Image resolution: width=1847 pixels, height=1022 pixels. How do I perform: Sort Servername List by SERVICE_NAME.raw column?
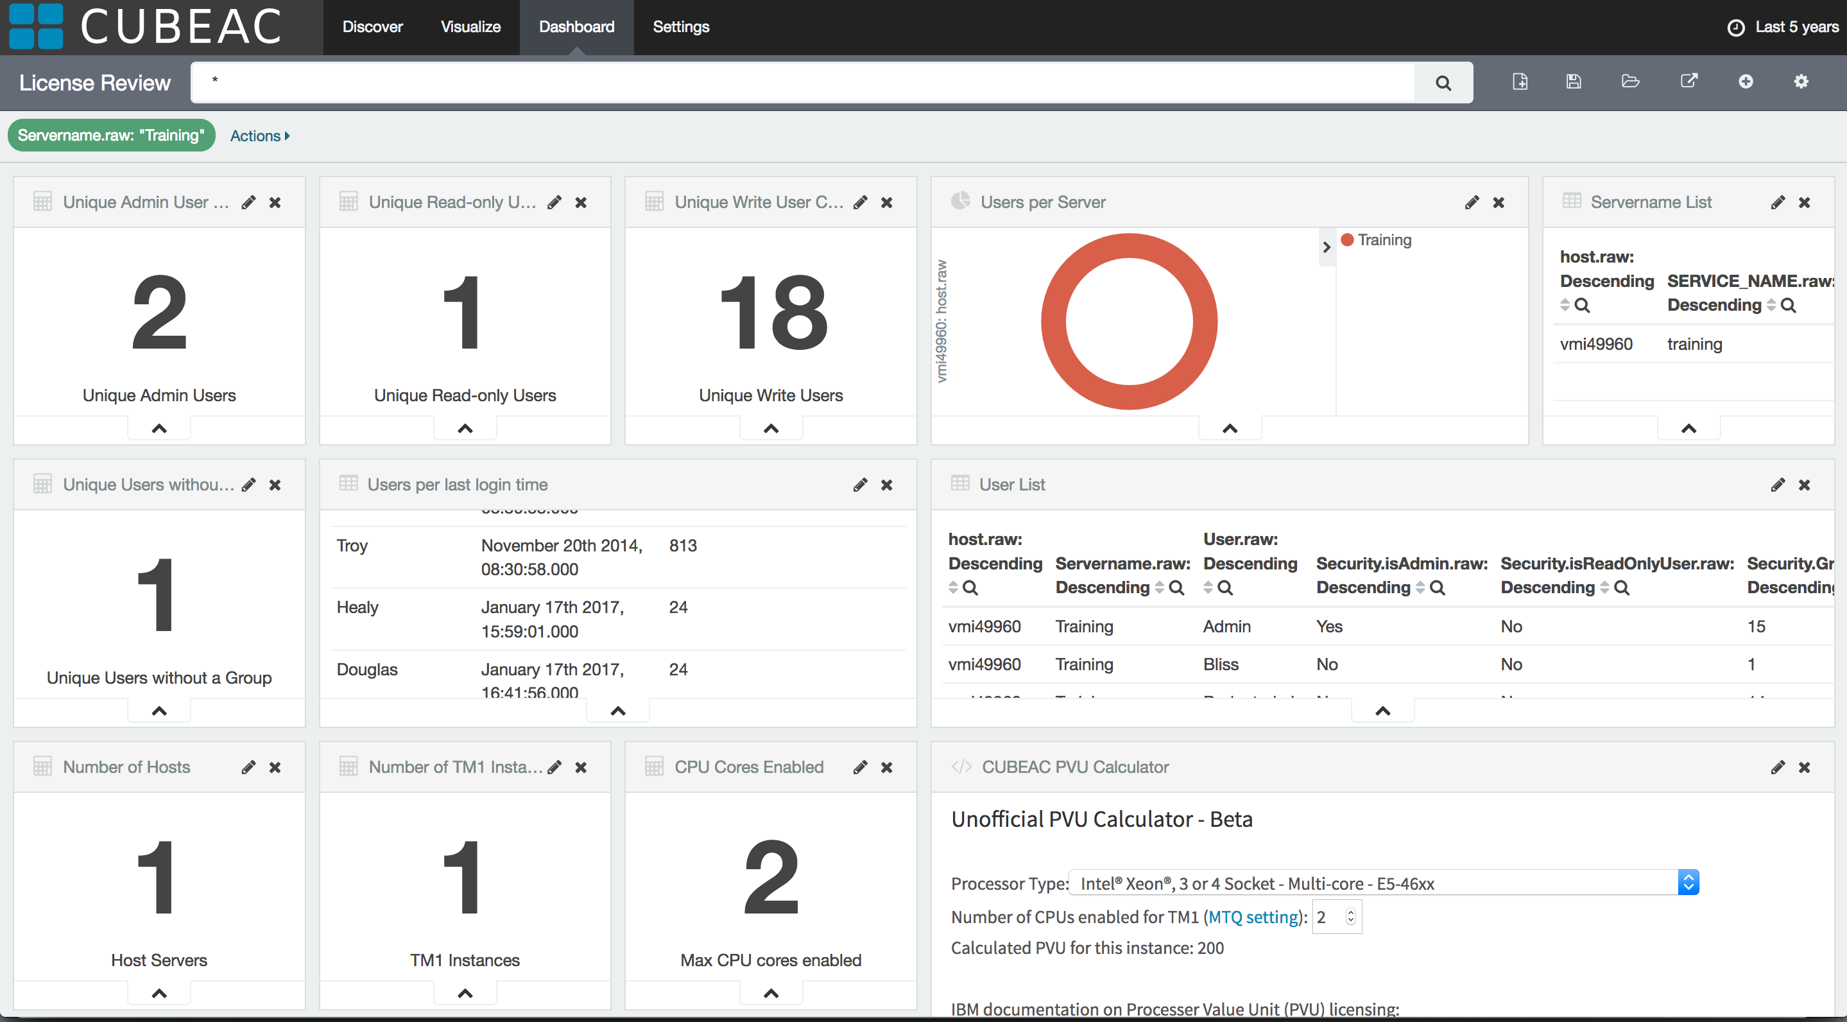click(1771, 306)
